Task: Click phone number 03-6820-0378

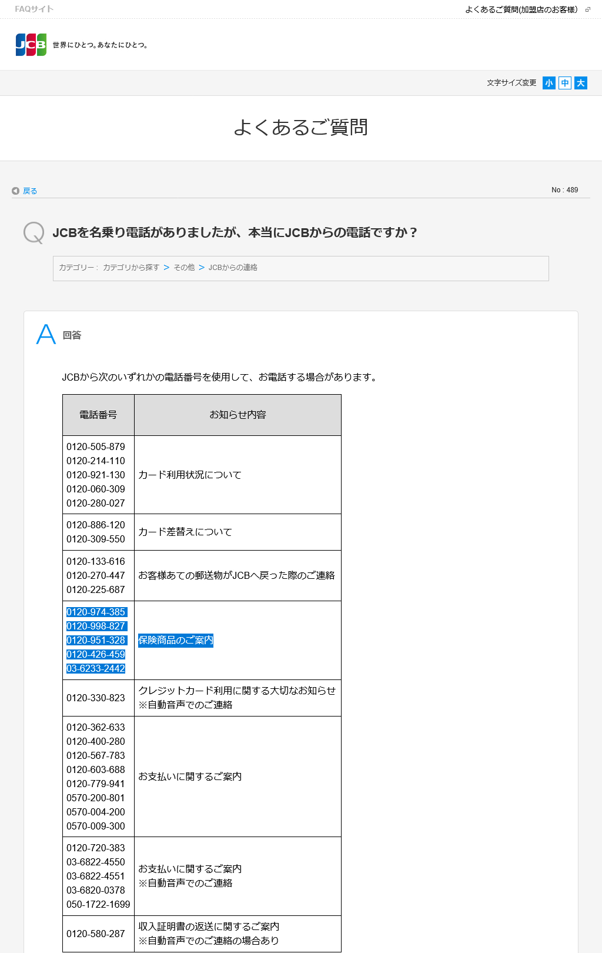Action: click(x=96, y=890)
